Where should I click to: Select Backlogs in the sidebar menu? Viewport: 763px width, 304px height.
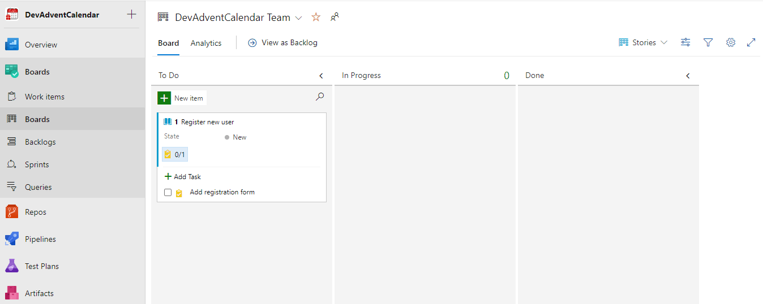point(40,142)
